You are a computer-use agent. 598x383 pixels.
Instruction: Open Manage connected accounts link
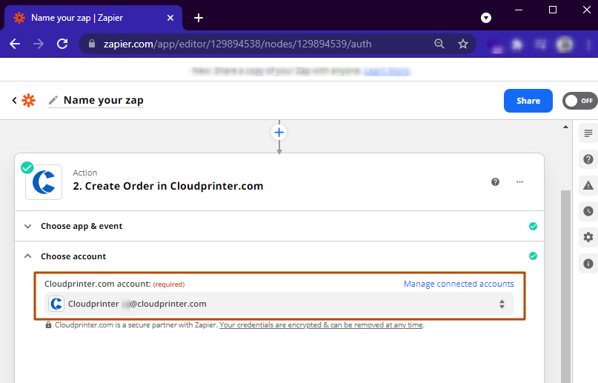pos(459,284)
